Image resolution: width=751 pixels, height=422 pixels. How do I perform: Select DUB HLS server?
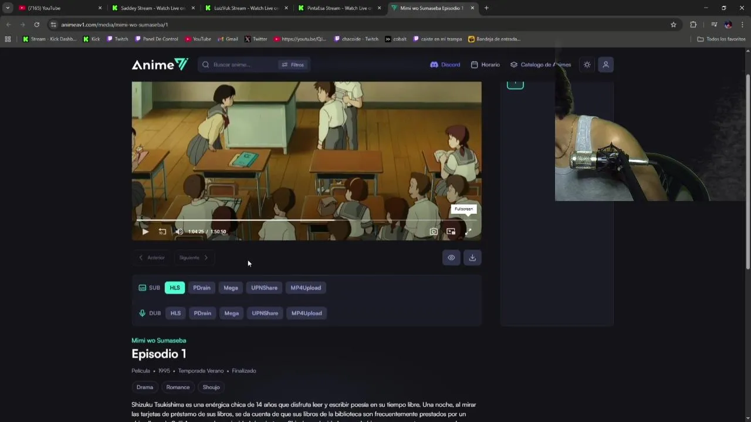click(x=175, y=313)
